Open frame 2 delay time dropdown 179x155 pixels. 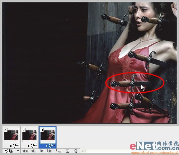(32, 146)
